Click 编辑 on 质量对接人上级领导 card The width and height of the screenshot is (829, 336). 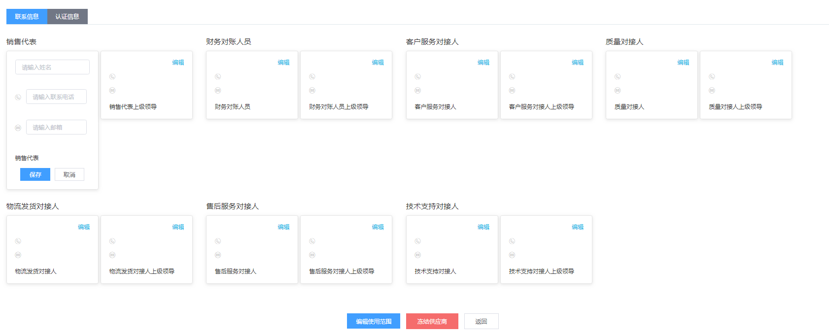pos(777,63)
